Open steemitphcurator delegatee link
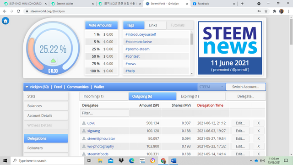 (x=101, y=138)
